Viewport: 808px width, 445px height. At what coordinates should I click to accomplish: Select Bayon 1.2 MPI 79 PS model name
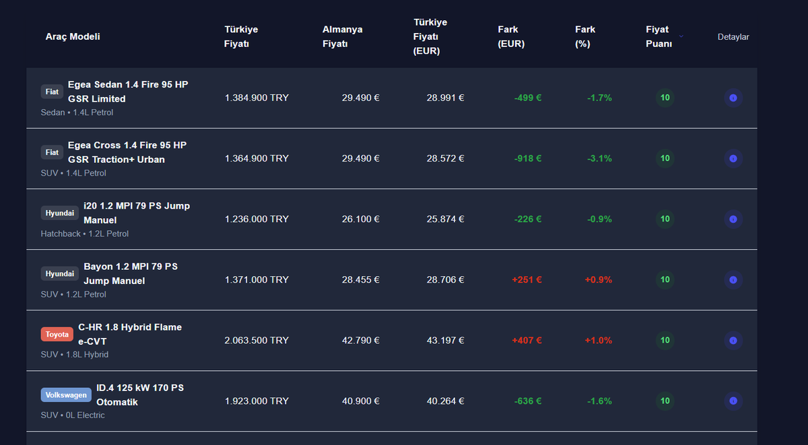coord(131,273)
